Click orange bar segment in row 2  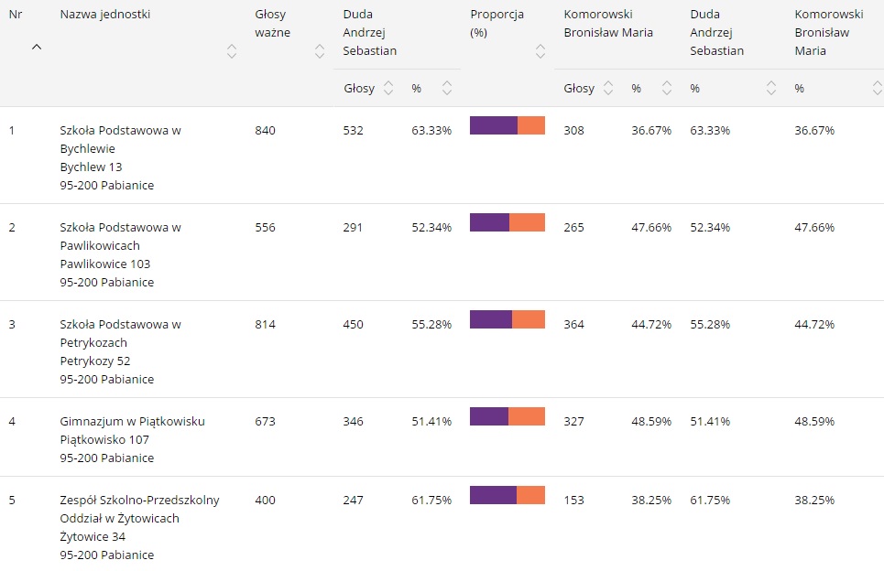(527, 222)
